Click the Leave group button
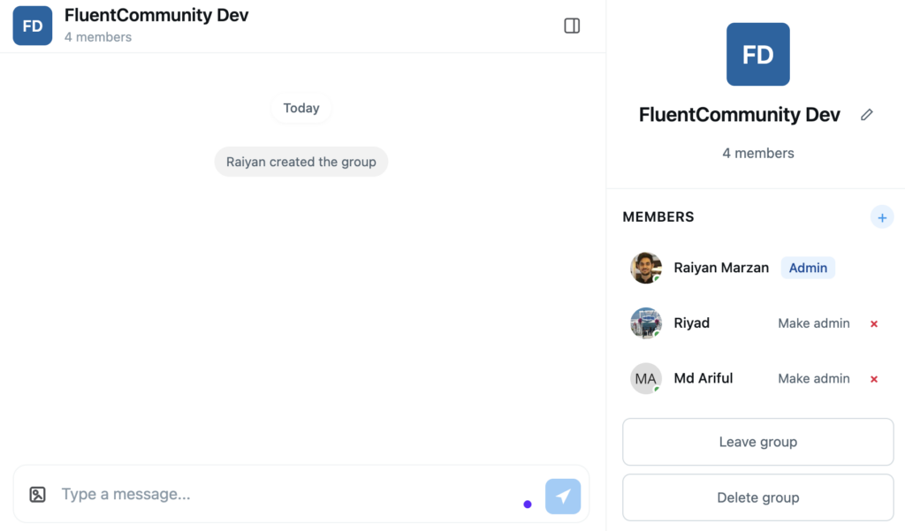The width and height of the screenshot is (905, 531). pos(757,442)
